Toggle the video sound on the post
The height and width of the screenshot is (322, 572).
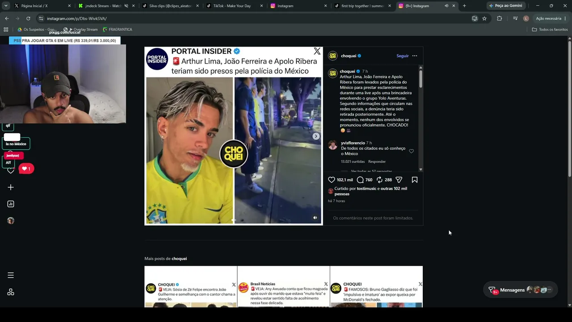coord(315,218)
